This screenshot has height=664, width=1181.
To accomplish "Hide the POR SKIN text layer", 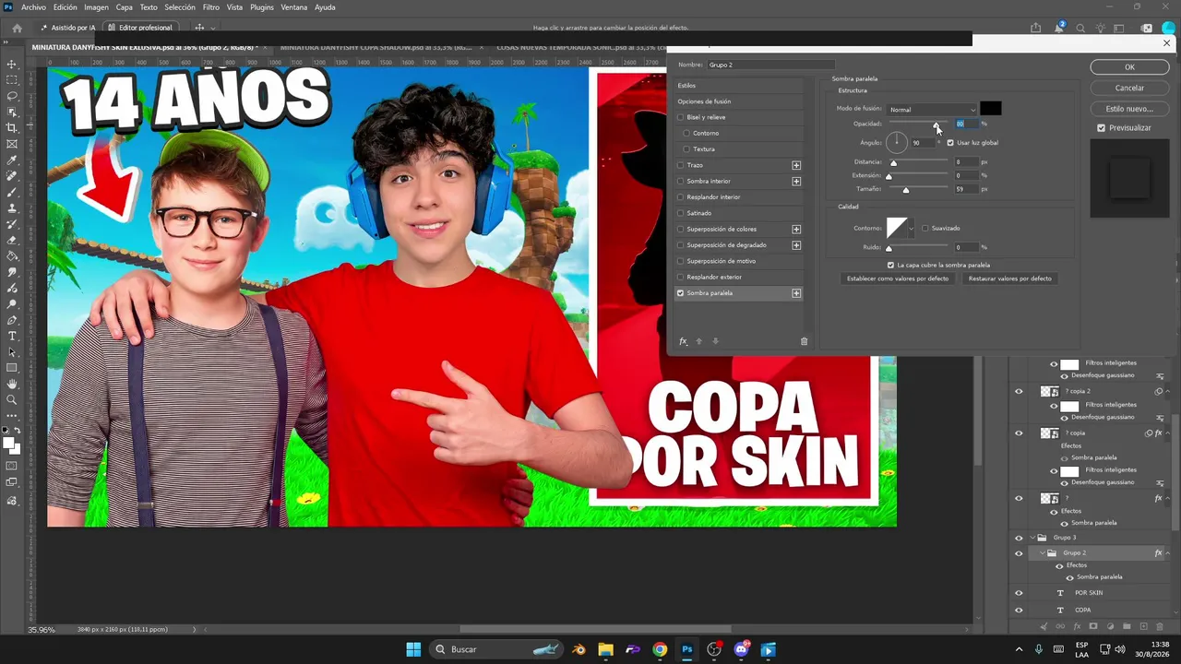I will coord(1019,593).
